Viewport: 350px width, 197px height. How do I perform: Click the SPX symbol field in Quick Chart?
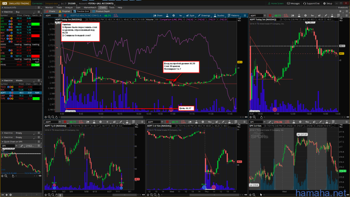click(8, 146)
